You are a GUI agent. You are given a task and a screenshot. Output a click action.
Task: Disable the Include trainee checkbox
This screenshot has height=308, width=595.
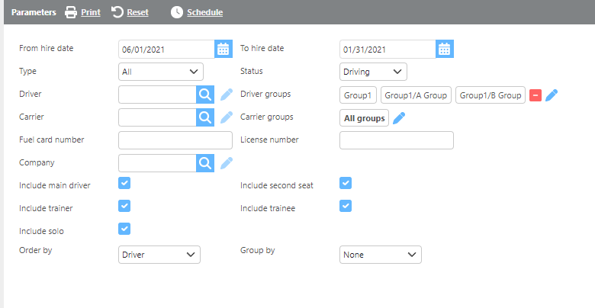(346, 206)
